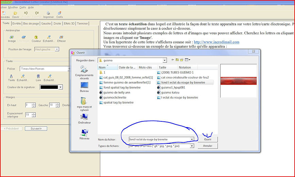
Task: Switch to the En-tête tab
Action: pyautogui.click(x=17, y=23)
